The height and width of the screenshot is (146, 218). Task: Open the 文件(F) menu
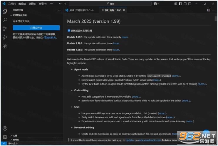coord(12,4)
